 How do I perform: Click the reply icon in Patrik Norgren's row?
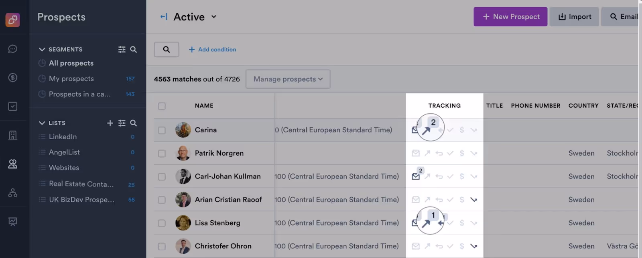tap(439, 153)
